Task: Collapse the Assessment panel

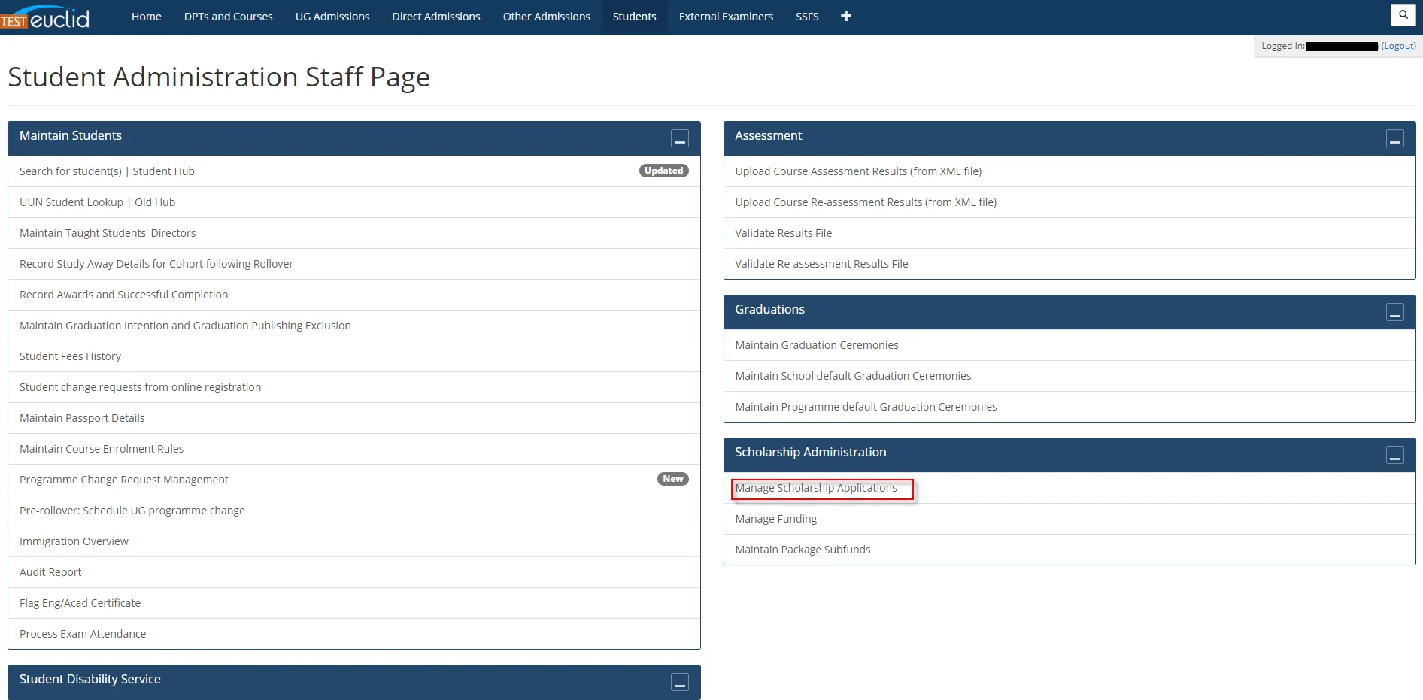Action: tap(1394, 139)
